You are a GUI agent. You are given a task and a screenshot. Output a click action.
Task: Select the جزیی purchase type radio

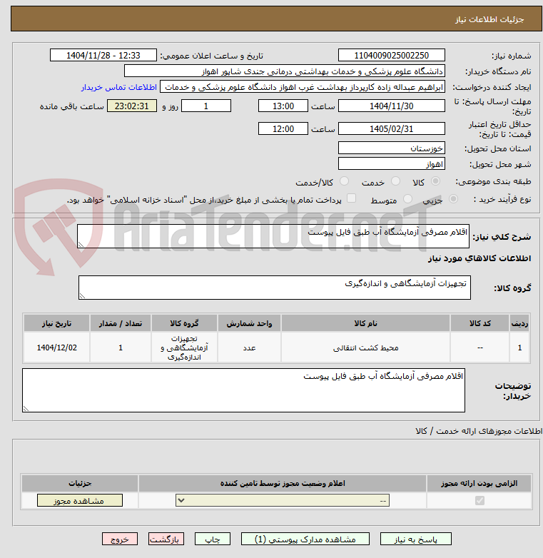click(453, 199)
